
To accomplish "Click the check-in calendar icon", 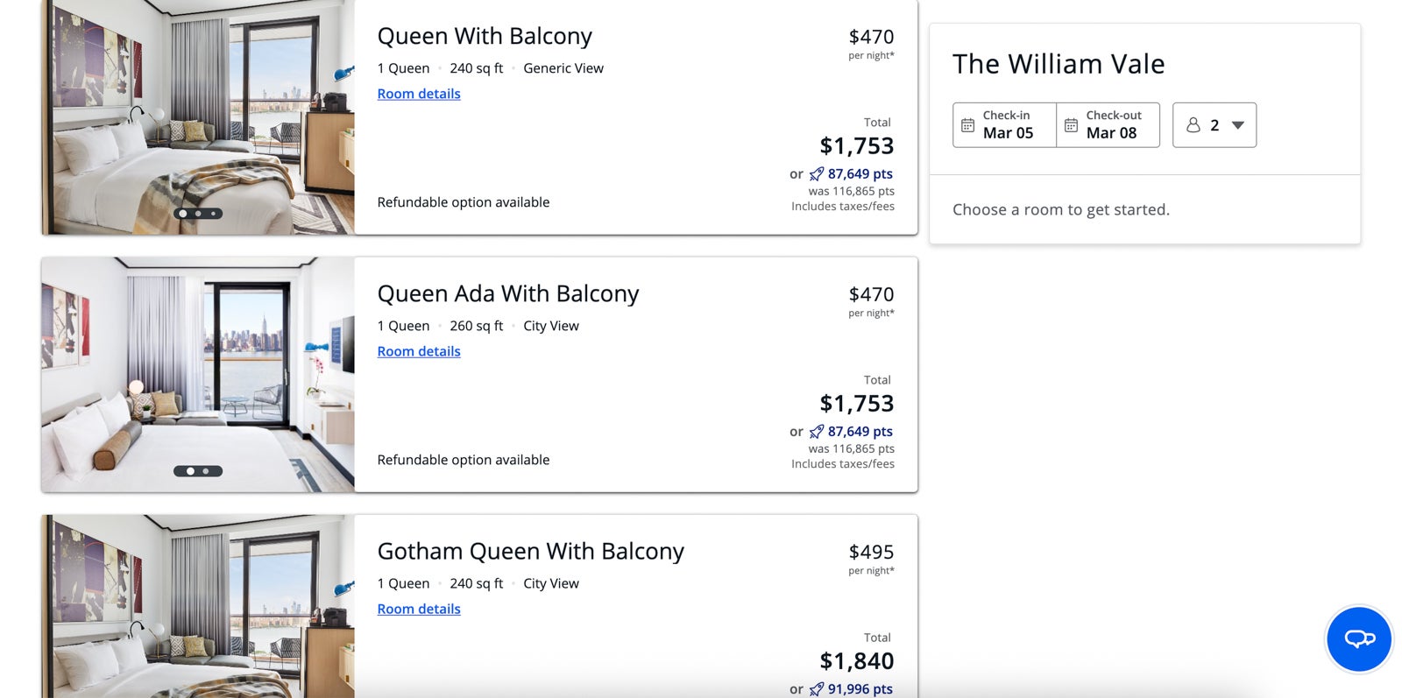I will pos(967,125).
